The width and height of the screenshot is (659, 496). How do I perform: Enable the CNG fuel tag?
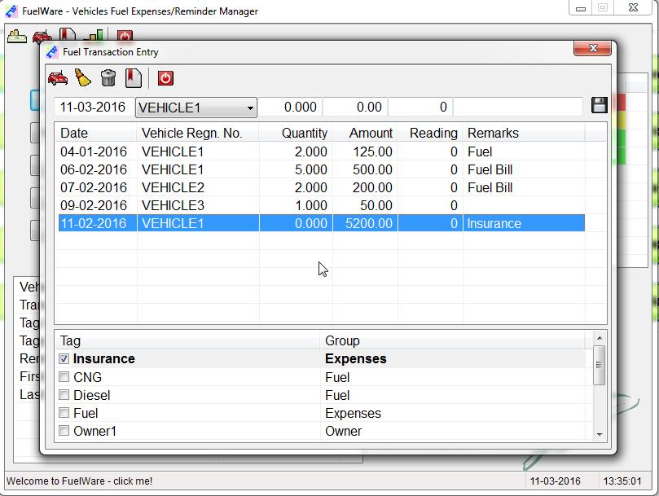[x=64, y=376]
